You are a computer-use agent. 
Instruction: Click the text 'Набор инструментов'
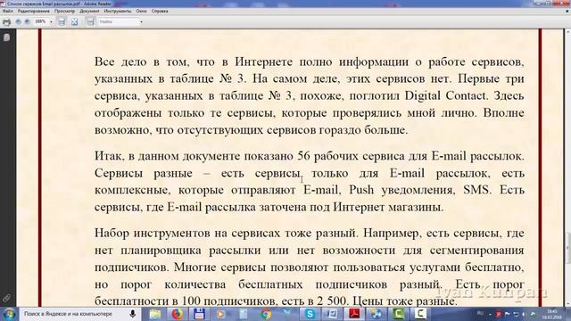point(152,234)
